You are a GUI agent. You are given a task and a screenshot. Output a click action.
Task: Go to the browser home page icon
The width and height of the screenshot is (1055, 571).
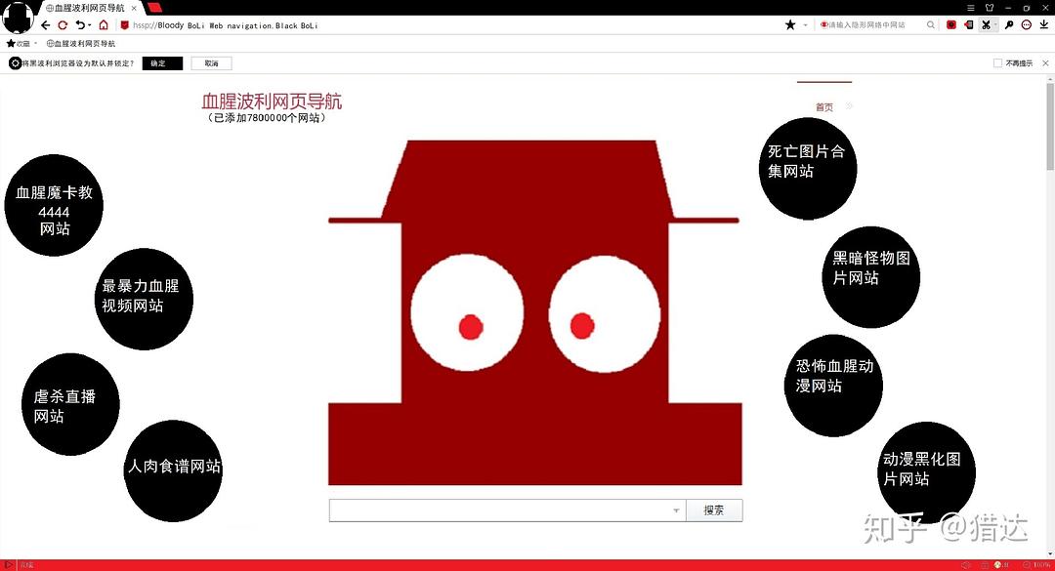pos(104,25)
